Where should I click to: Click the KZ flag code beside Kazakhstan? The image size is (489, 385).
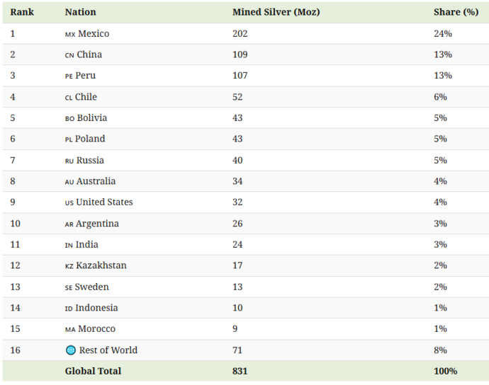(69, 266)
